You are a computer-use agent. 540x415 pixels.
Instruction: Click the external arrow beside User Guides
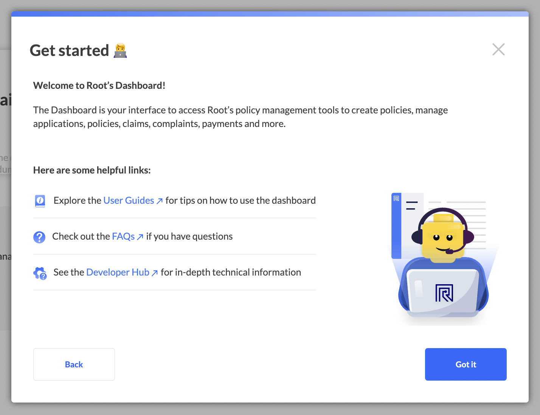(x=160, y=201)
